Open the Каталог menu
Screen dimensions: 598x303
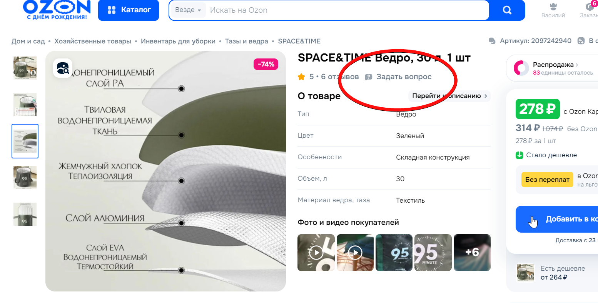129,10
